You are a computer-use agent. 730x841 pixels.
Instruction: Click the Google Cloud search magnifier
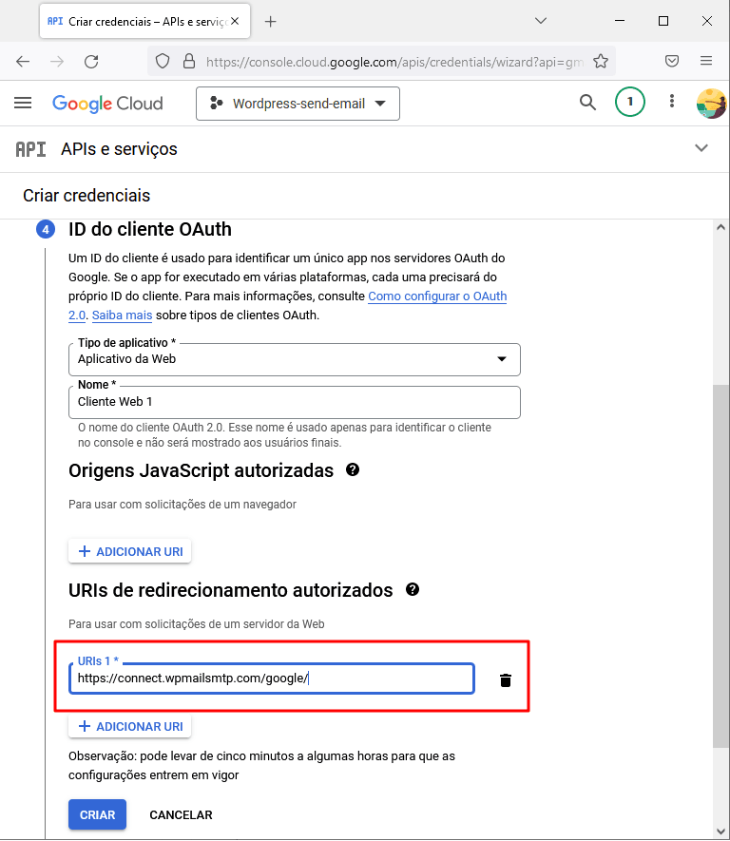pyautogui.click(x=587, y=102)
